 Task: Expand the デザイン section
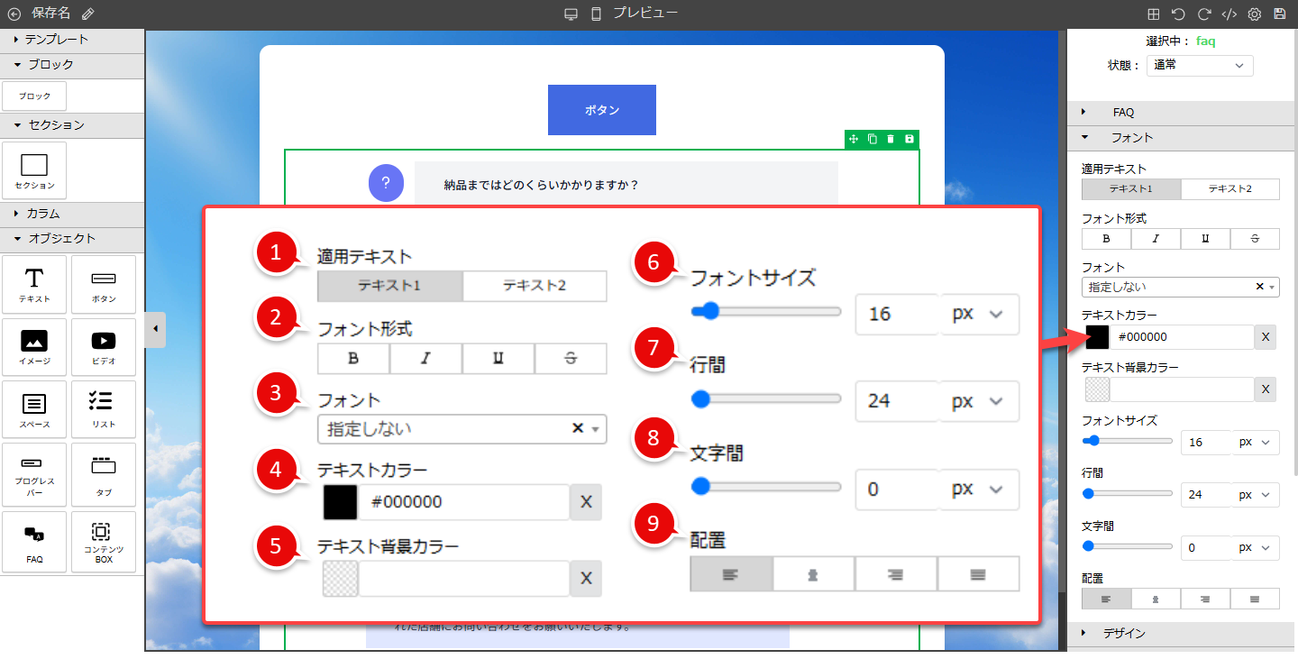[1123, 633]
